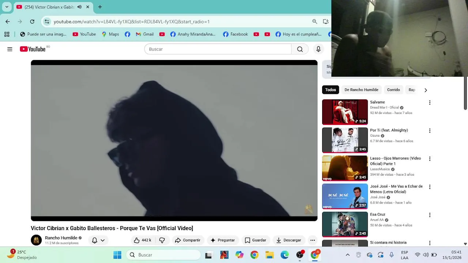468x263 pixels.
Task: Select the Corrido filter chip
Action: 393,90
